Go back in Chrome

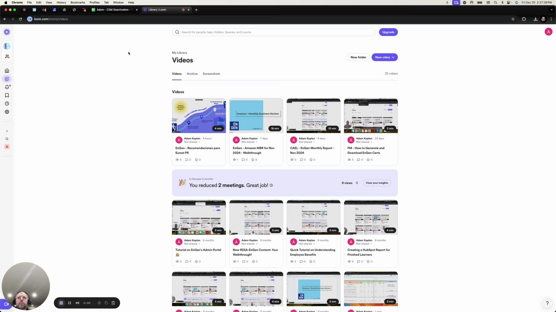[5, 19]
